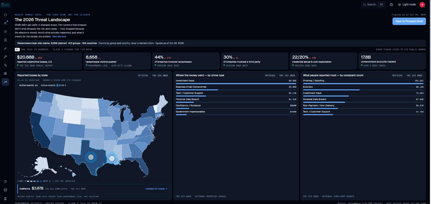Open the 44% breaches involved ransomware card
The width and height of the screenshot is (431, 204).
[186, 61]
